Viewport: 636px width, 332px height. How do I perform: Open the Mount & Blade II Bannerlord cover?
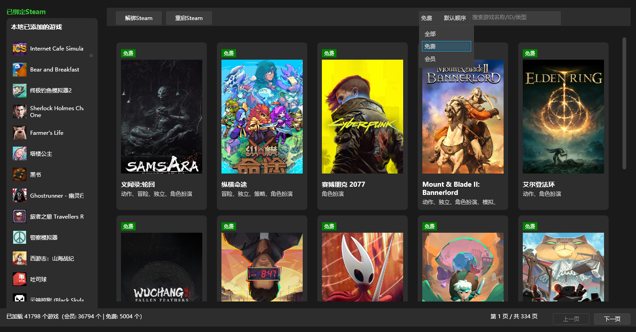463,117
